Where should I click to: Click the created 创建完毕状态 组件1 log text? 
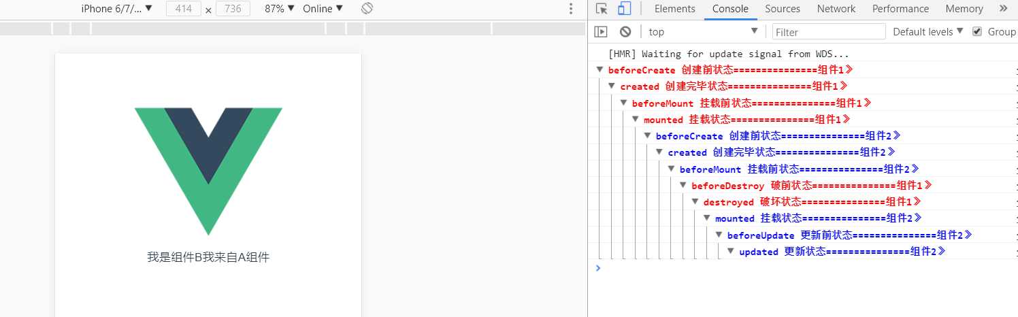(x=734, y=86)
